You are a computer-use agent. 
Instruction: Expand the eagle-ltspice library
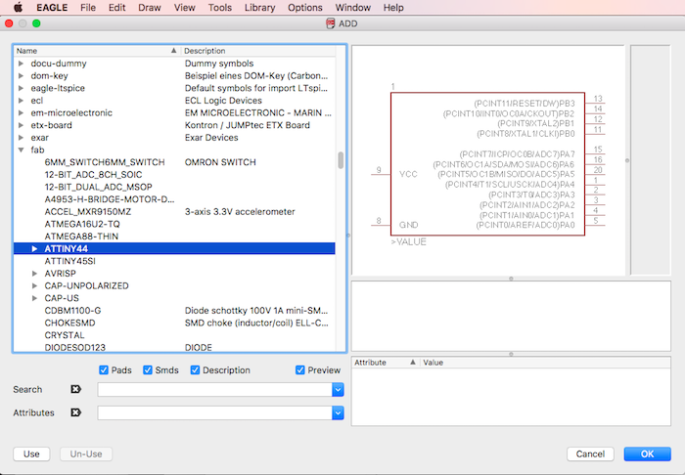(x=21, y=88)
